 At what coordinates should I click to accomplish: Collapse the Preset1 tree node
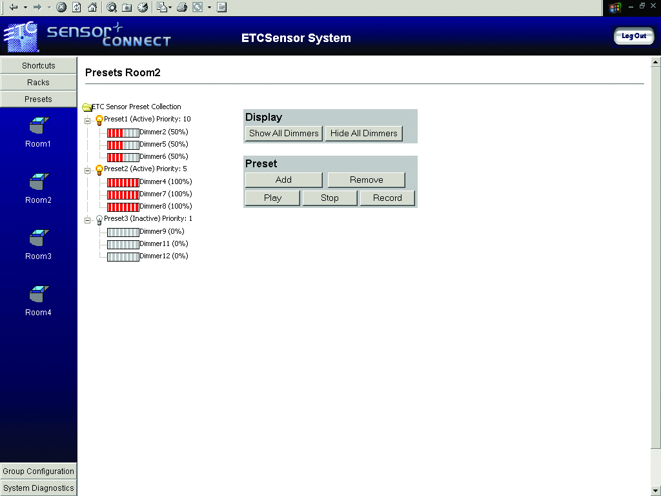(87, 121)
